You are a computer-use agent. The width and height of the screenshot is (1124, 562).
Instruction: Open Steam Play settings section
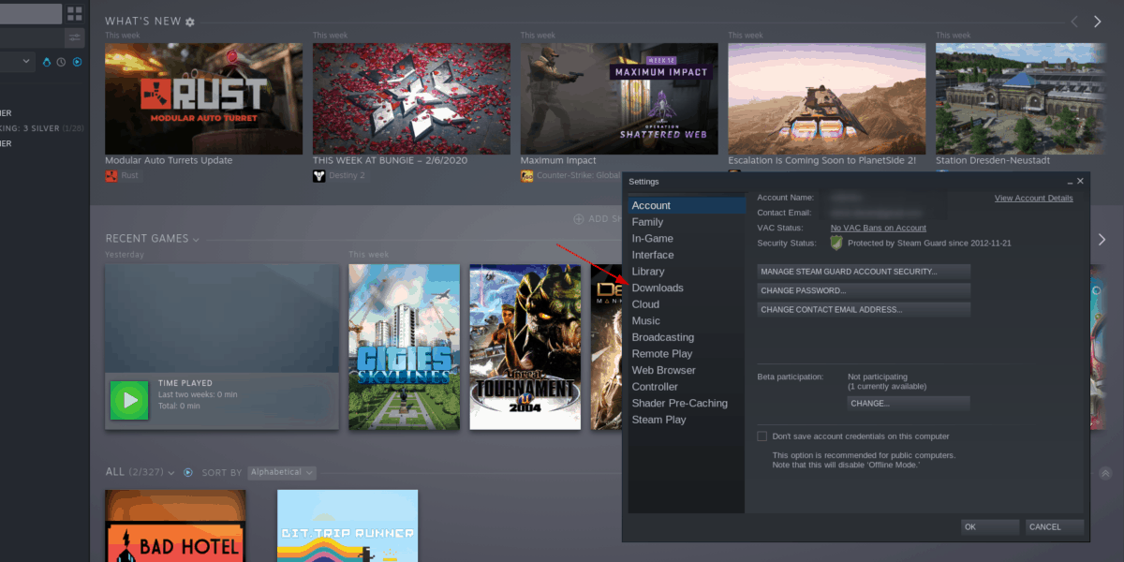coord(687,420)
